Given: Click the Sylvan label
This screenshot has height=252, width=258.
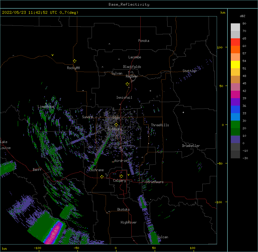Looking at the screenshot, I should [x=117, y=73].
